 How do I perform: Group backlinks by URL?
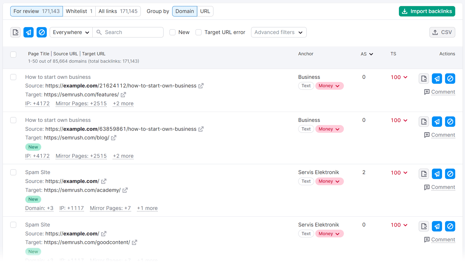[x=205, y=11]
